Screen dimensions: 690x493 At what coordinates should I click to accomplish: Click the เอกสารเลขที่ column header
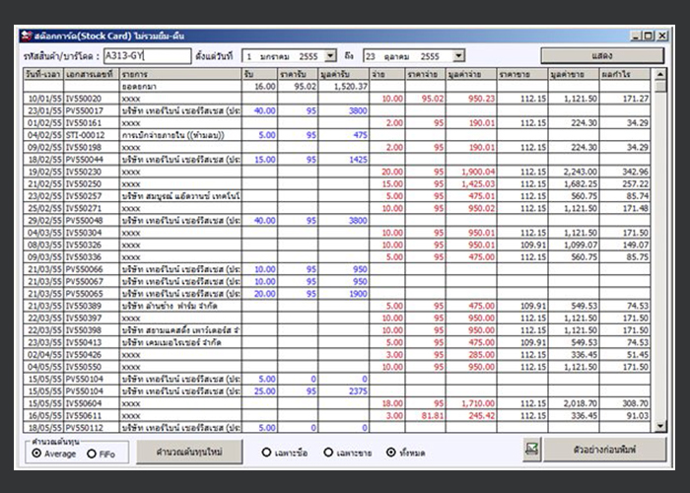[x=92, y=74]
